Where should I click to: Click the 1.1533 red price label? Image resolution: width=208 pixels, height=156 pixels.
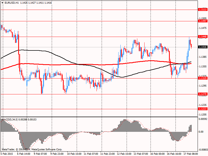coord(203,9)
